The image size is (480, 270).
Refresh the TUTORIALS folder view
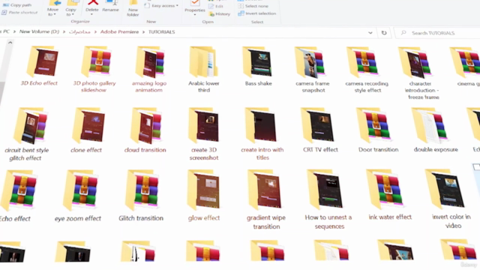(384, 33)
